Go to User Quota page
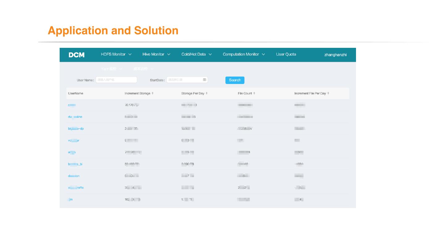This screenshot has width=445, height=250. tap(286, 54)
